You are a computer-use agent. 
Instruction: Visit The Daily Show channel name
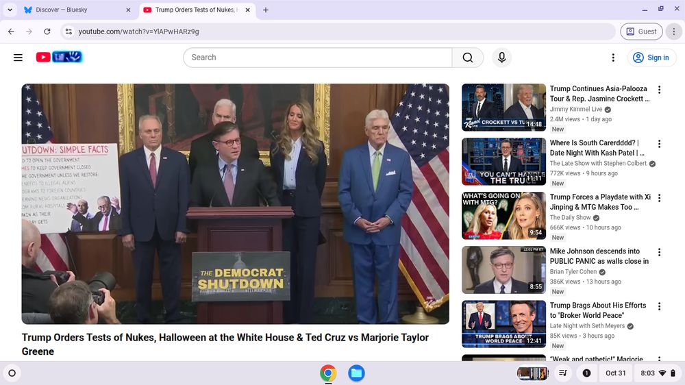[x=570, y=218]
